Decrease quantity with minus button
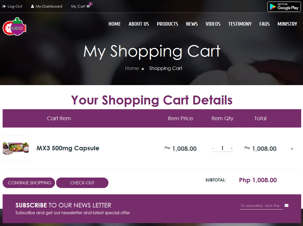303x226 pixels. pos(213,148)
